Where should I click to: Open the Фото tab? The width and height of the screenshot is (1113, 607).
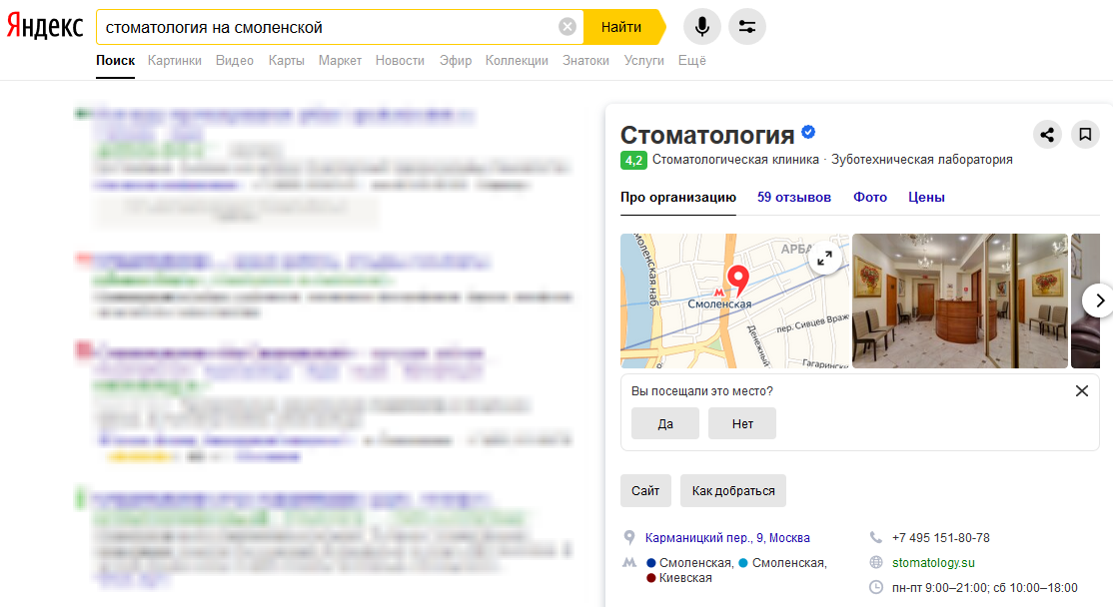tap(869, 197)
